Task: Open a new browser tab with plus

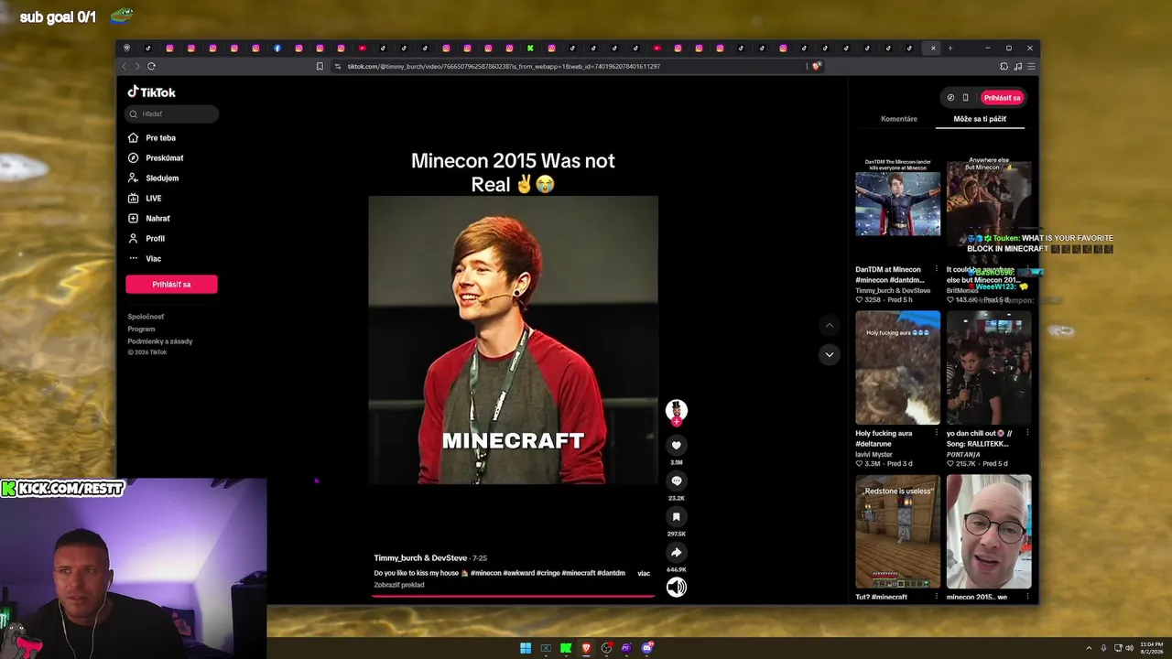Action: tap(950, 48)
